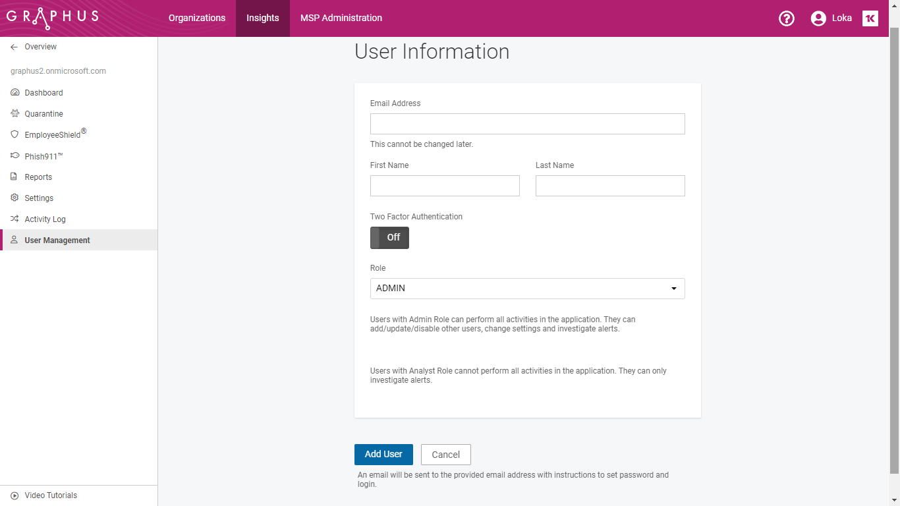
Task: Select User Management in sidebar
Action: [x=79, y=240]
